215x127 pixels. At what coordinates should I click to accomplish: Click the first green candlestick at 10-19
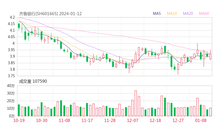coord(19,26)
